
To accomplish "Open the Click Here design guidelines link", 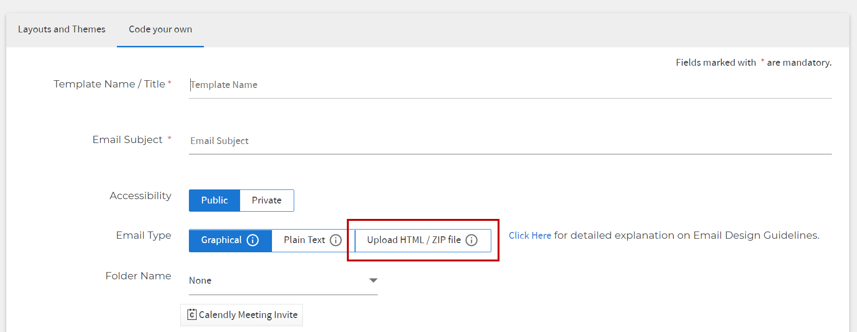I will point(530,235).
